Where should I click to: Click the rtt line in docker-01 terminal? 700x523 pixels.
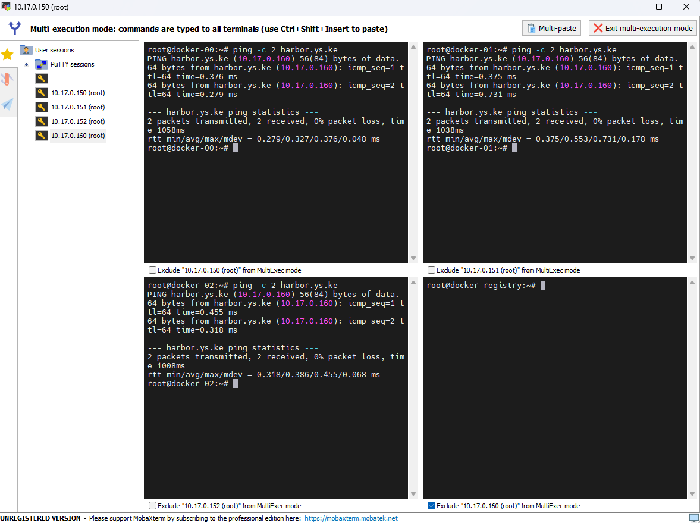point(542,139)
